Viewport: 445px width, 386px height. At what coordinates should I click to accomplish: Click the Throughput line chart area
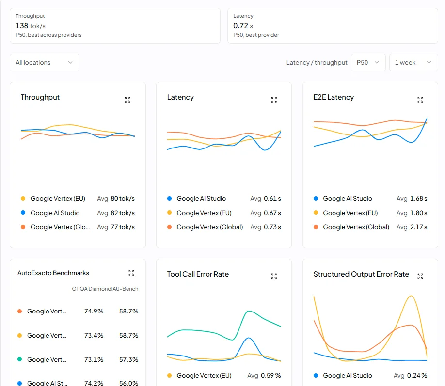click(78, 132)
